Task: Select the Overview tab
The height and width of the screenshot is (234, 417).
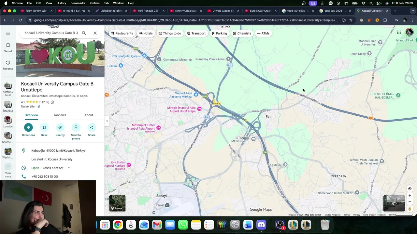Action: click(31, 115)
